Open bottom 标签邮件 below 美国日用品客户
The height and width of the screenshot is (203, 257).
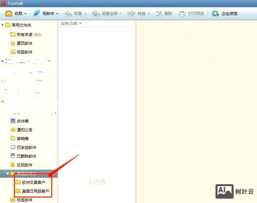pyautogui.click(x=25, y=200)
